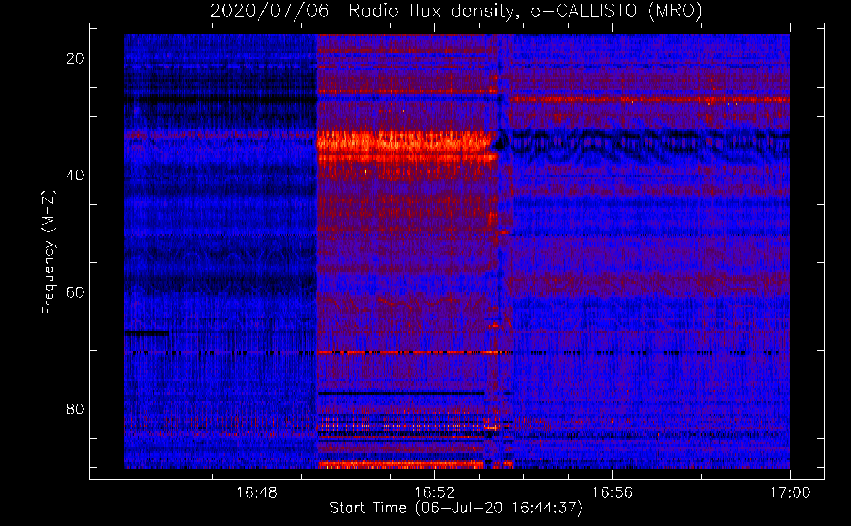Select the Frequency (MHZ) axis label

48,252
